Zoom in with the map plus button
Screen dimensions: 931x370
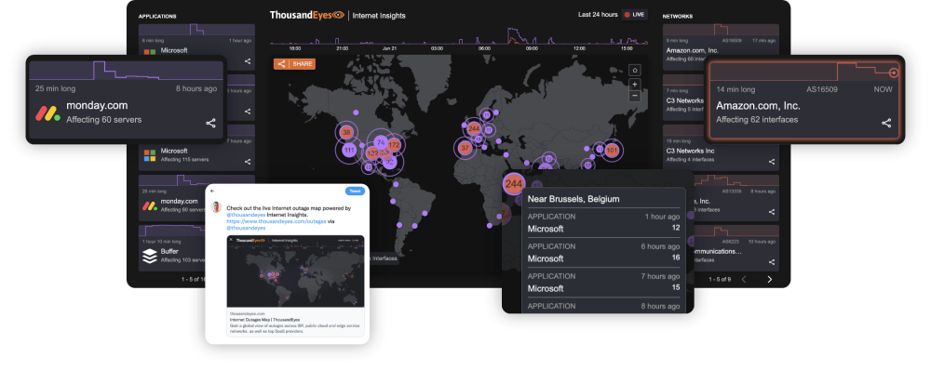click(635, 85)
